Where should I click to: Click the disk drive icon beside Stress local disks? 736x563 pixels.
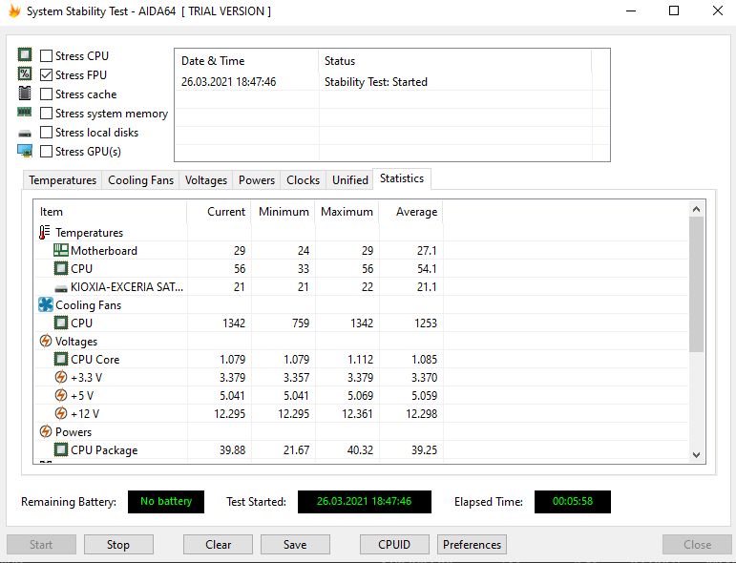point(25,134)
